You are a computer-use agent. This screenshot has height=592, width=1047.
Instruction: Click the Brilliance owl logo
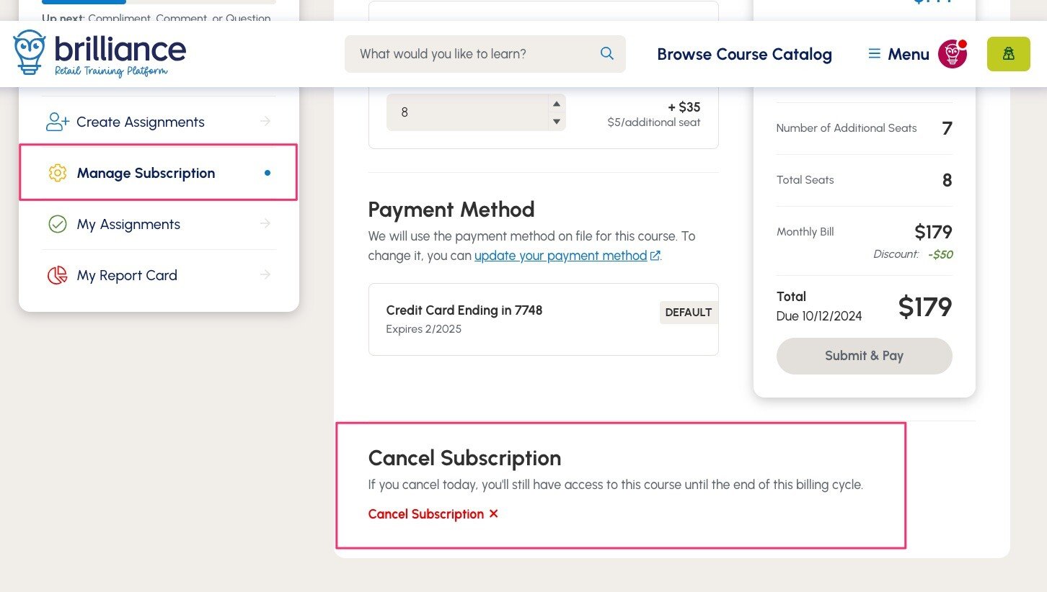click(30, 53)
